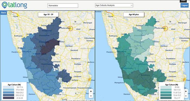Click Kadapa label on the left map
Viewport: 190px width, 101px height.
[x=78, y=64]
